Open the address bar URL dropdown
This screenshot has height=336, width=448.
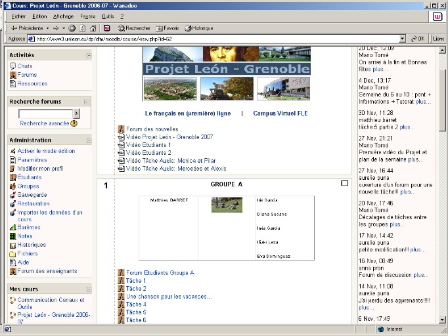(x=405, y=39)
